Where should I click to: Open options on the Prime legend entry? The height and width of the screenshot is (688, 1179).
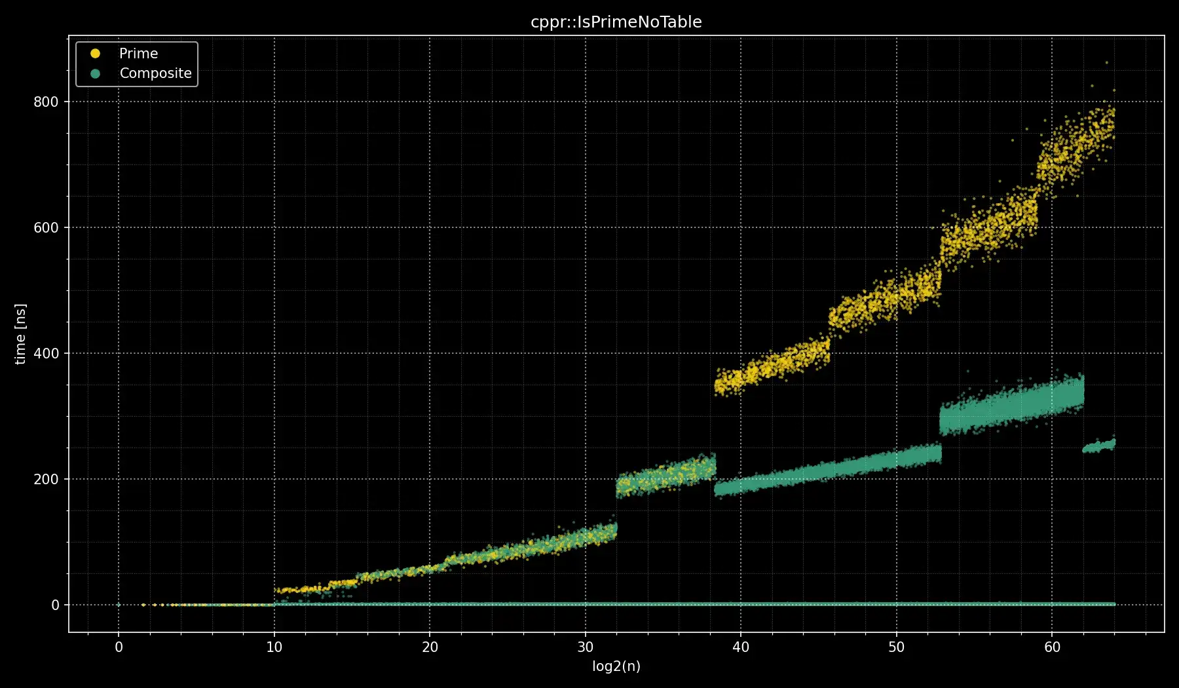[x=138, y=53]
